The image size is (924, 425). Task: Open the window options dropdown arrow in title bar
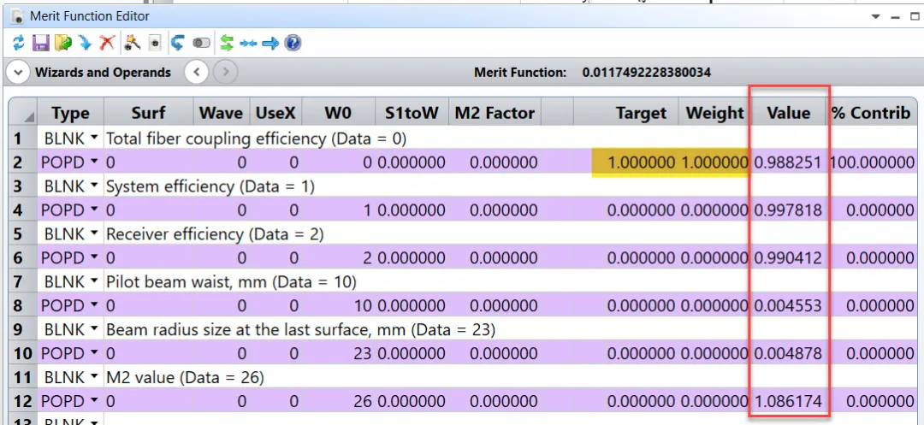tap(875, 16)
